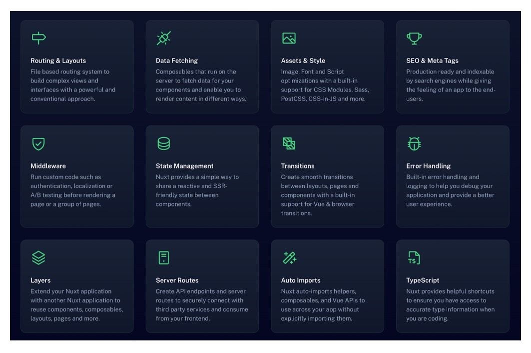
Task: Open the Server Routes feature card
Action: click(x=202, y=286)
